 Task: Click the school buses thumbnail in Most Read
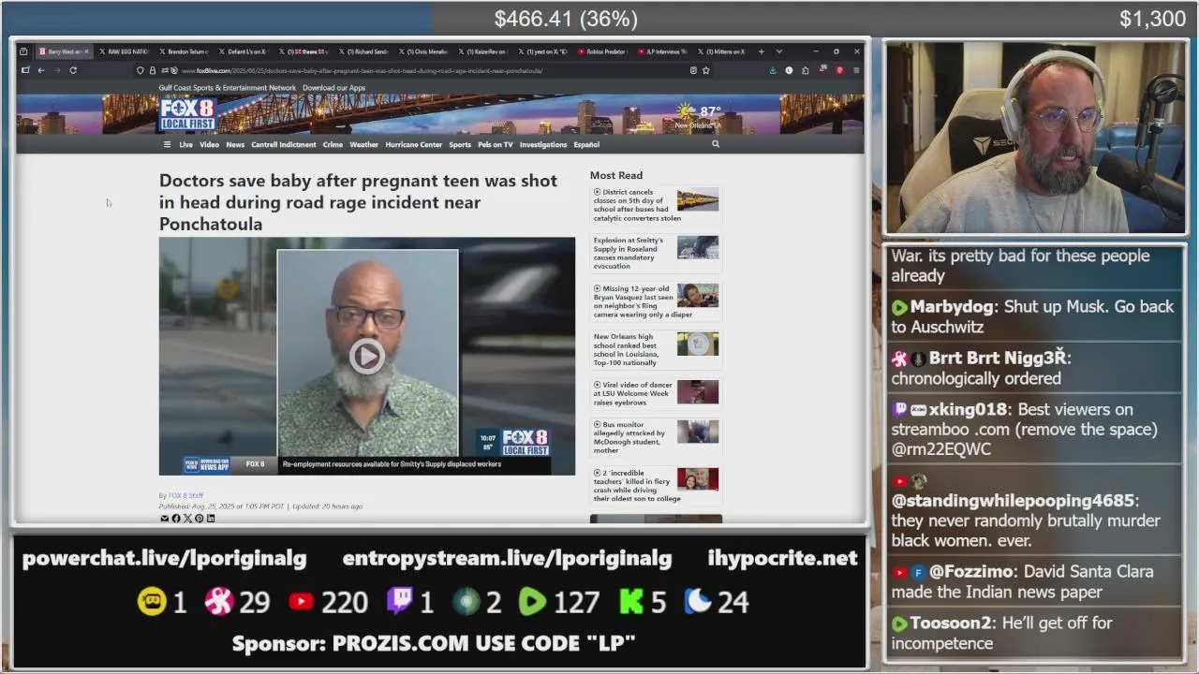698,199
